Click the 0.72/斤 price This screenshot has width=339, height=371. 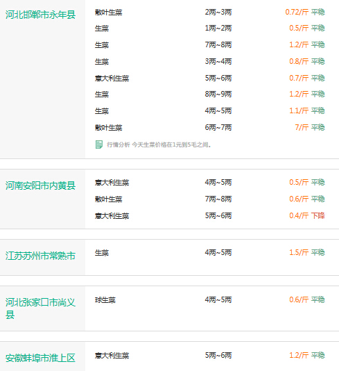297,12
